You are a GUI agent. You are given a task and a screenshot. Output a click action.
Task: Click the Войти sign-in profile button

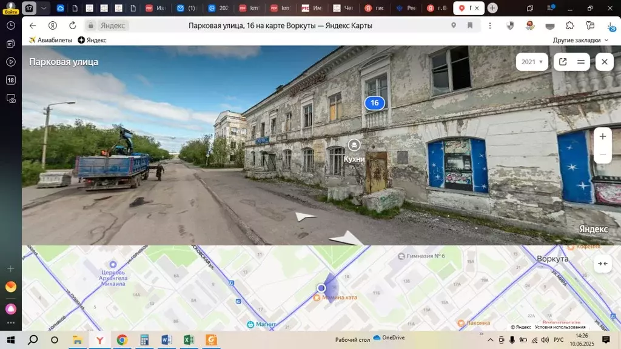point(11,8)
